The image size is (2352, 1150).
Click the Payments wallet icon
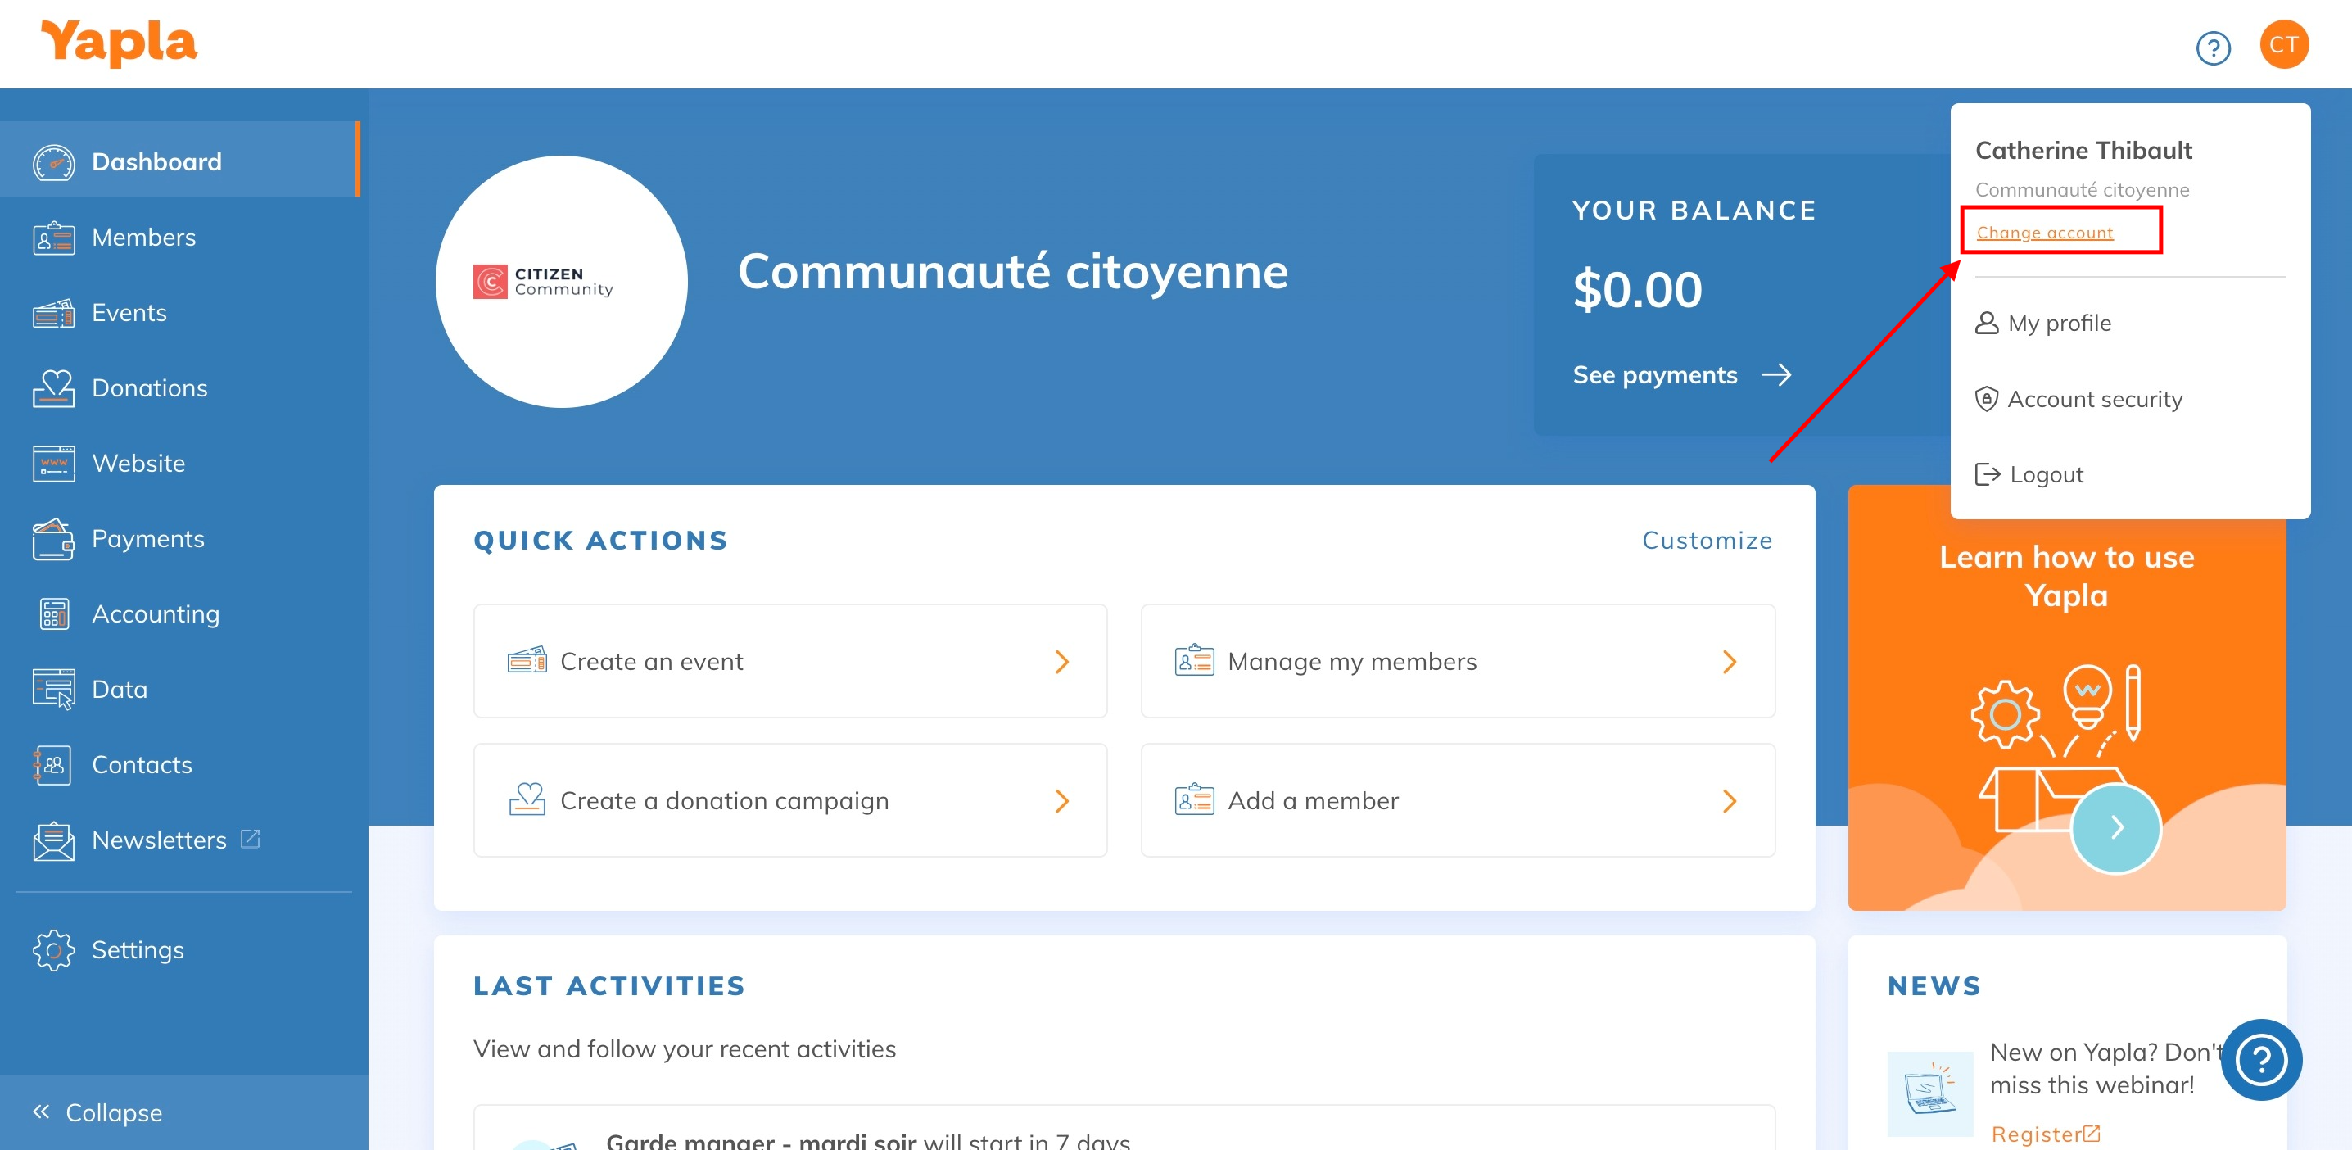point(53,539)
